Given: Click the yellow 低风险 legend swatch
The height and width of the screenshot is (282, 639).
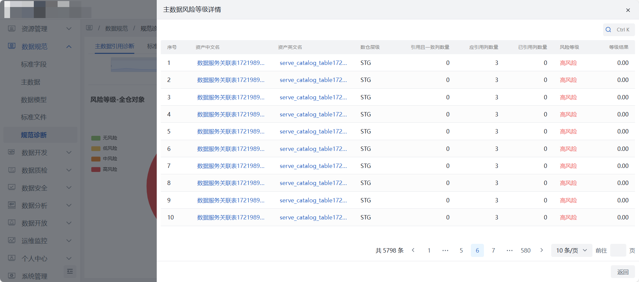Looking at the screenshot, I should pyautogui.click(x=96, y=149).
